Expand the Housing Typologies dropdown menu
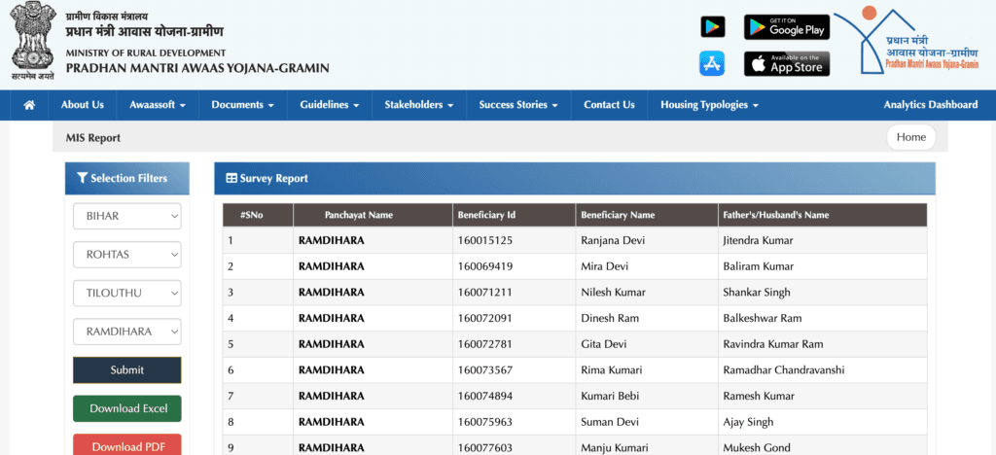Image resolution: width=996 pixels, height=455 pixels. pyautogui.click(x=709, y=105)
